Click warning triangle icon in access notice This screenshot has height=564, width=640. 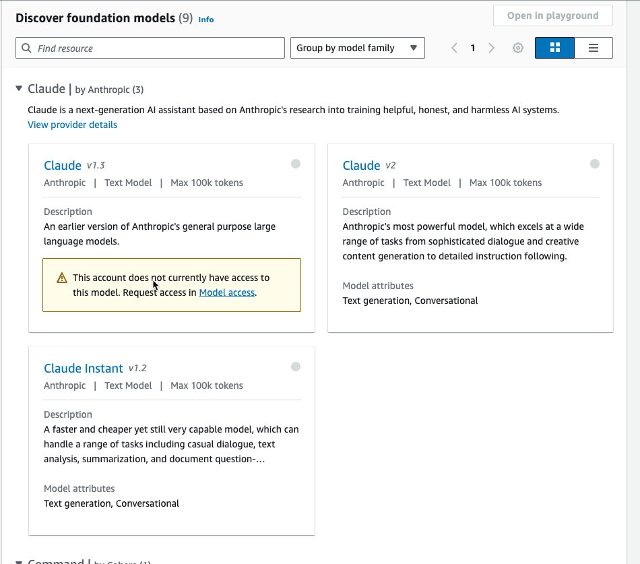[x=61, y=278]
